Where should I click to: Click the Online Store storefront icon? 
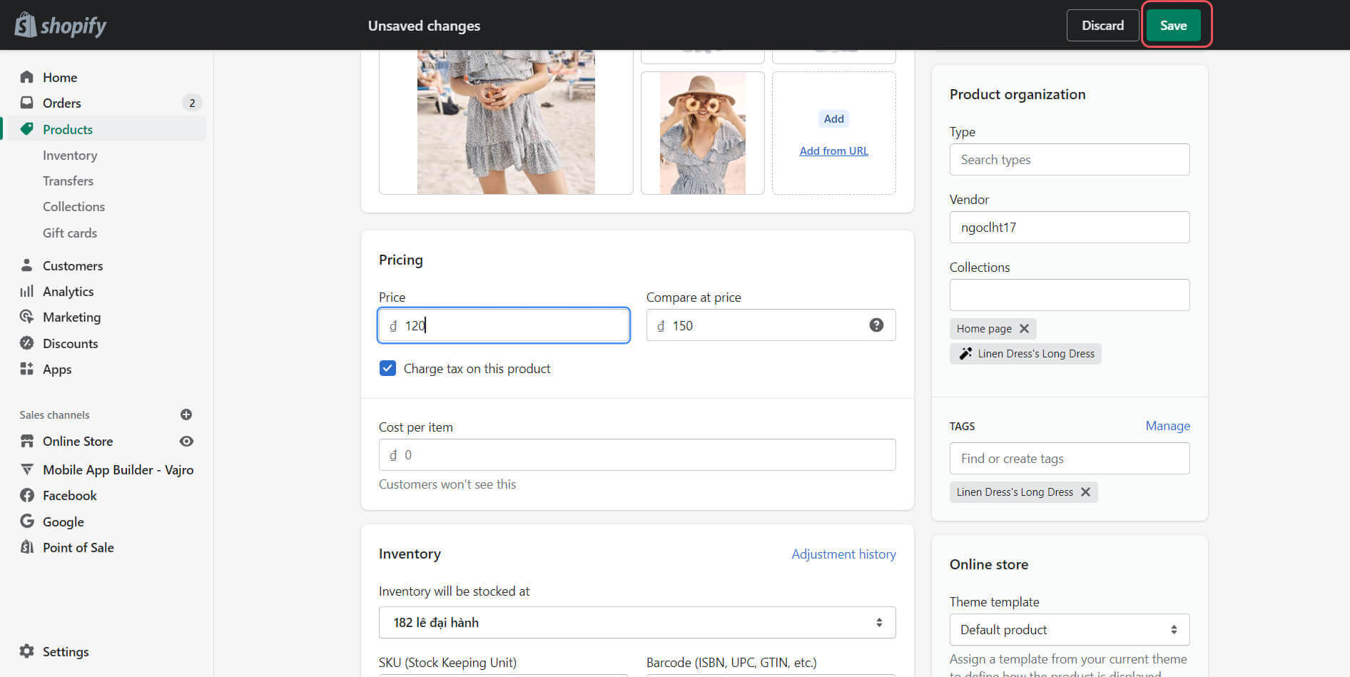[x=26, y=441]
